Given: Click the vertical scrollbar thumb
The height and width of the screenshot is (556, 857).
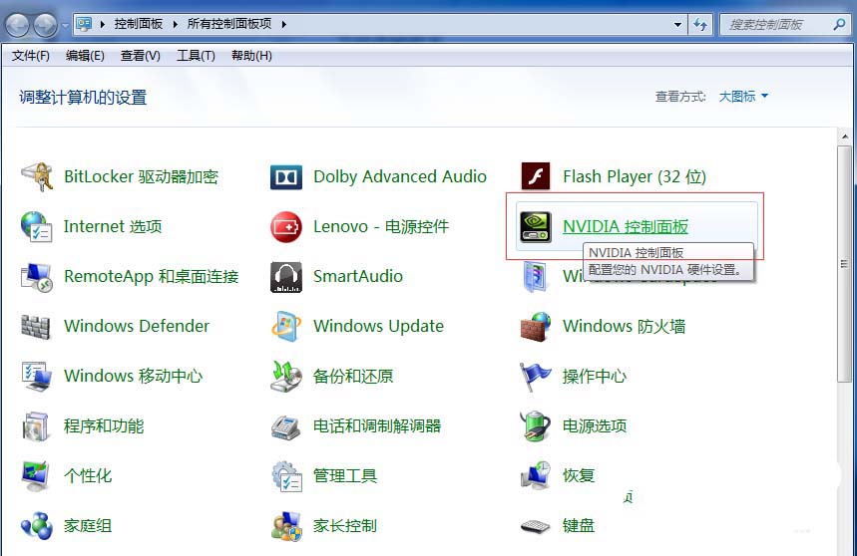Looking at the screenshot, I should [844, 264].
